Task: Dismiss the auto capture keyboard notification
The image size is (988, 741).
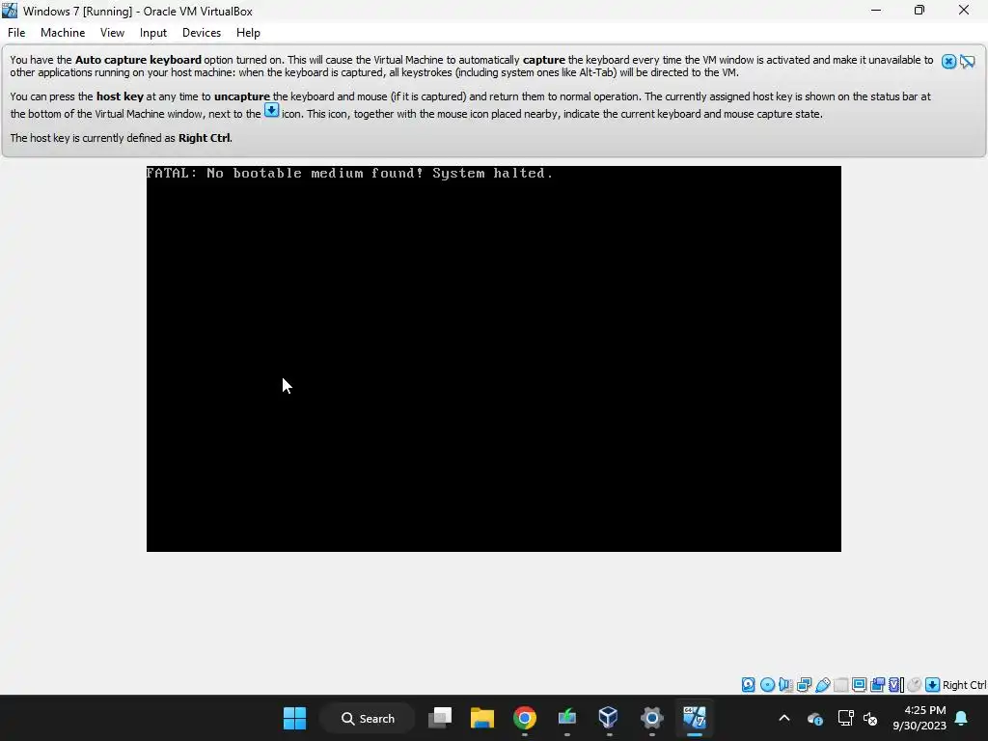Action: tap(949, 61)
